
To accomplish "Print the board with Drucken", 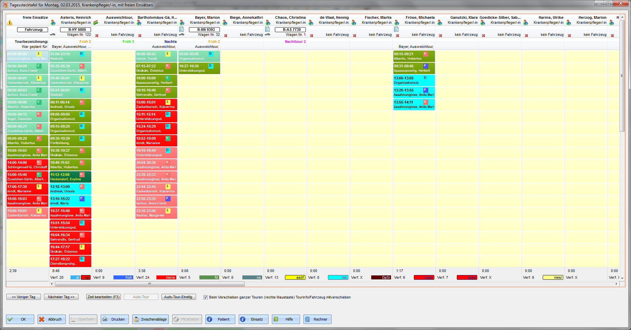I will pos(114,319).
